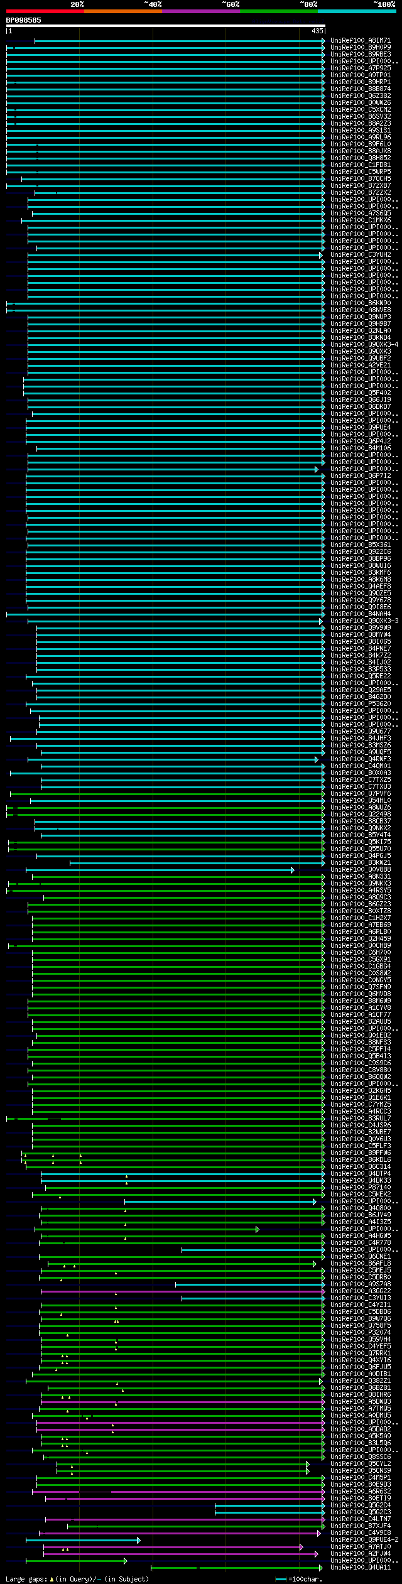Open UniRef100_A9RL96
Screen dimensions: 402x1584
tap(361, 137)
